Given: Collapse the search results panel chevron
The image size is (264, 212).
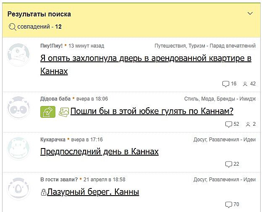Looking at the screenshot, I should (250, 14).
